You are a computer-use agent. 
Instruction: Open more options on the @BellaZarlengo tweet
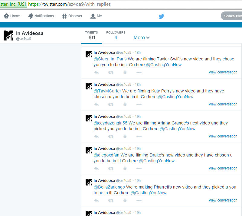pyautogui.click(x=139, y=201)
